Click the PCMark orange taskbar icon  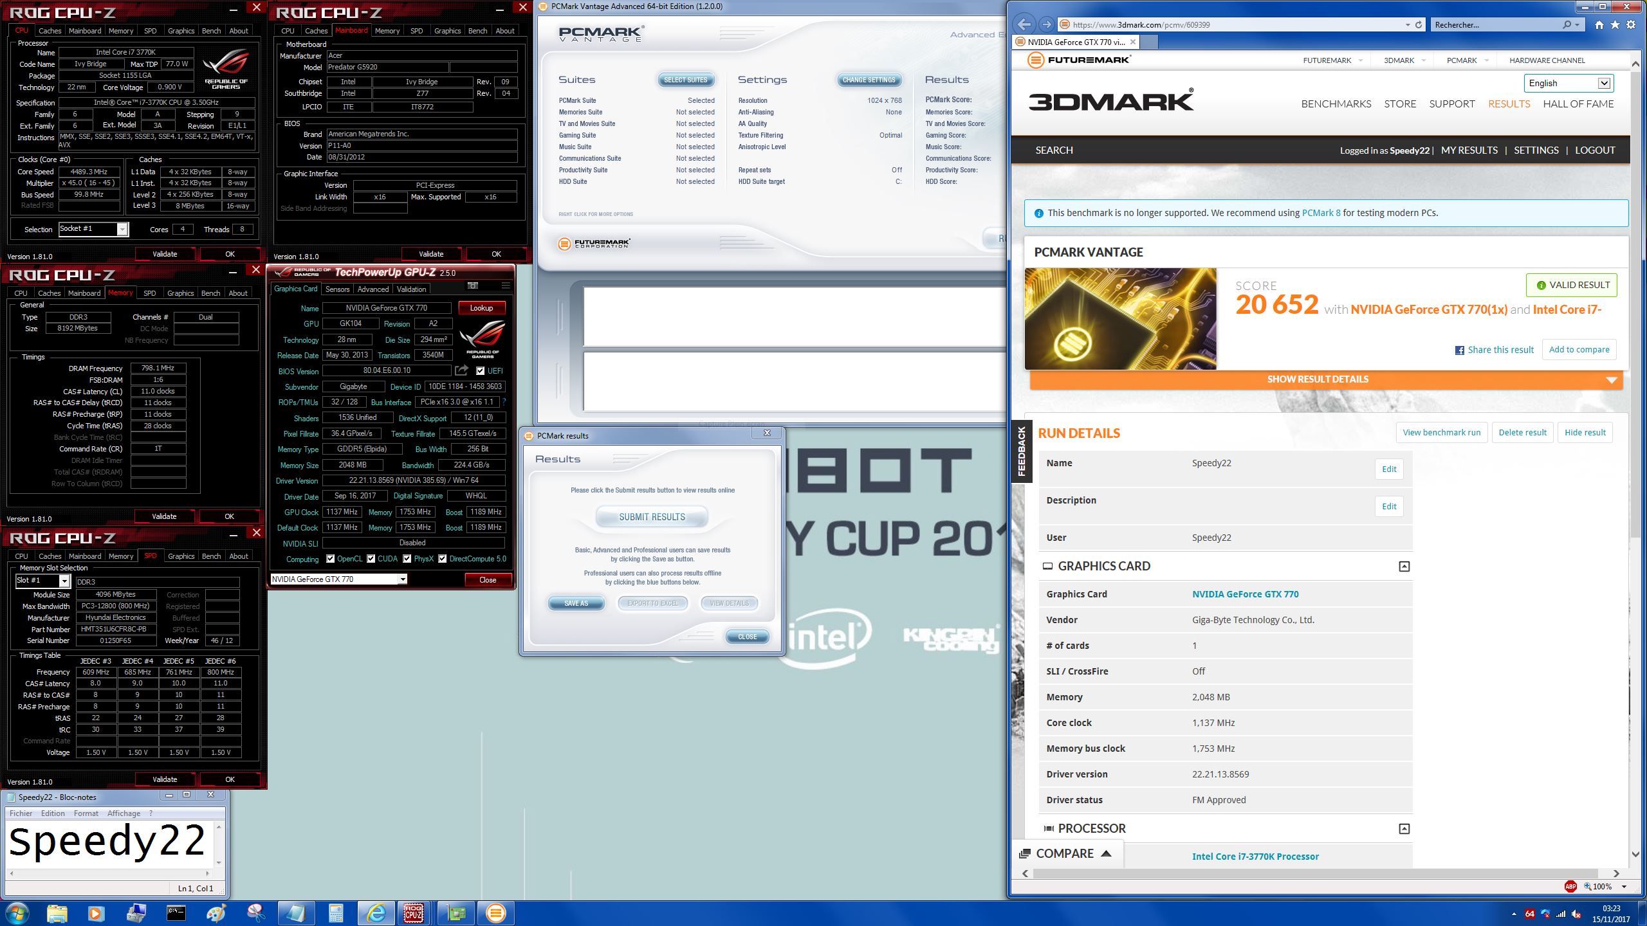(495, 912)
